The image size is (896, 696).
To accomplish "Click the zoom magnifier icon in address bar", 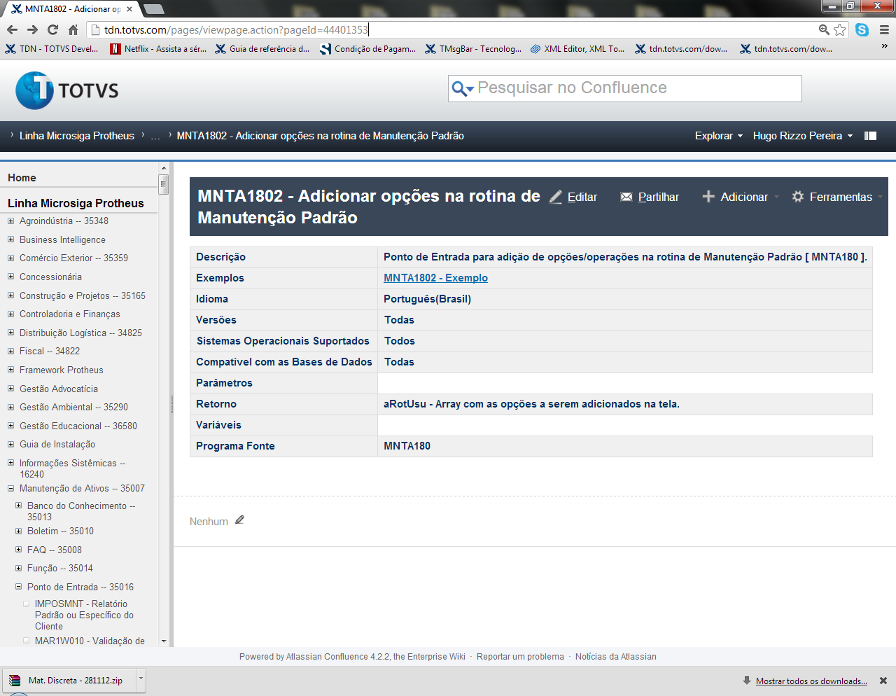I will pyautogui.click(x=825, y=29).
